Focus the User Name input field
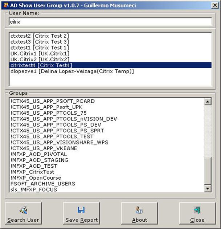221x229 pixels. pos(110,22)
